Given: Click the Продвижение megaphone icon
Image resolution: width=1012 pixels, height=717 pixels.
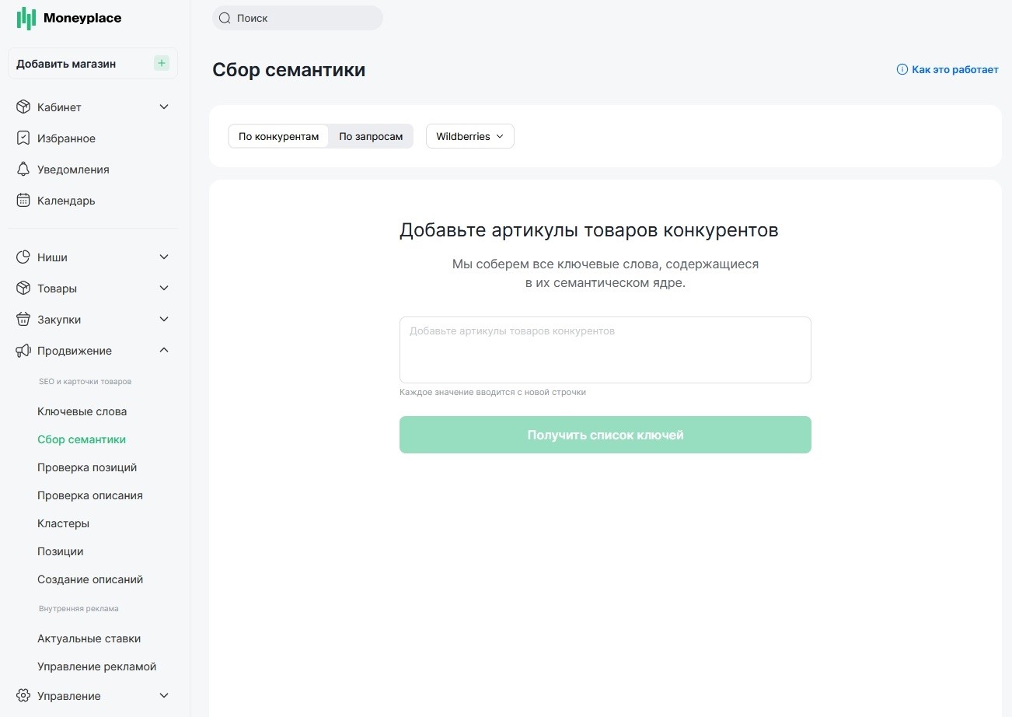Looking at the screenshot, I should tap(23, 351).
